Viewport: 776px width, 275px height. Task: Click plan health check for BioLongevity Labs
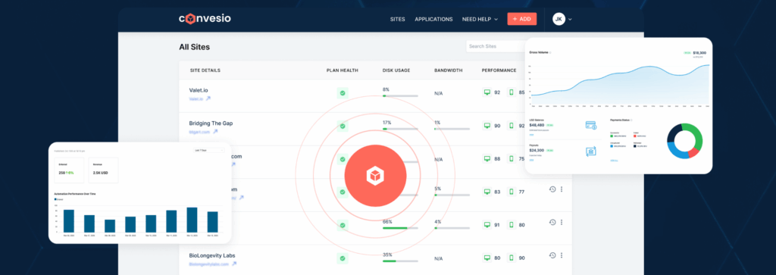tap(342, 258)
